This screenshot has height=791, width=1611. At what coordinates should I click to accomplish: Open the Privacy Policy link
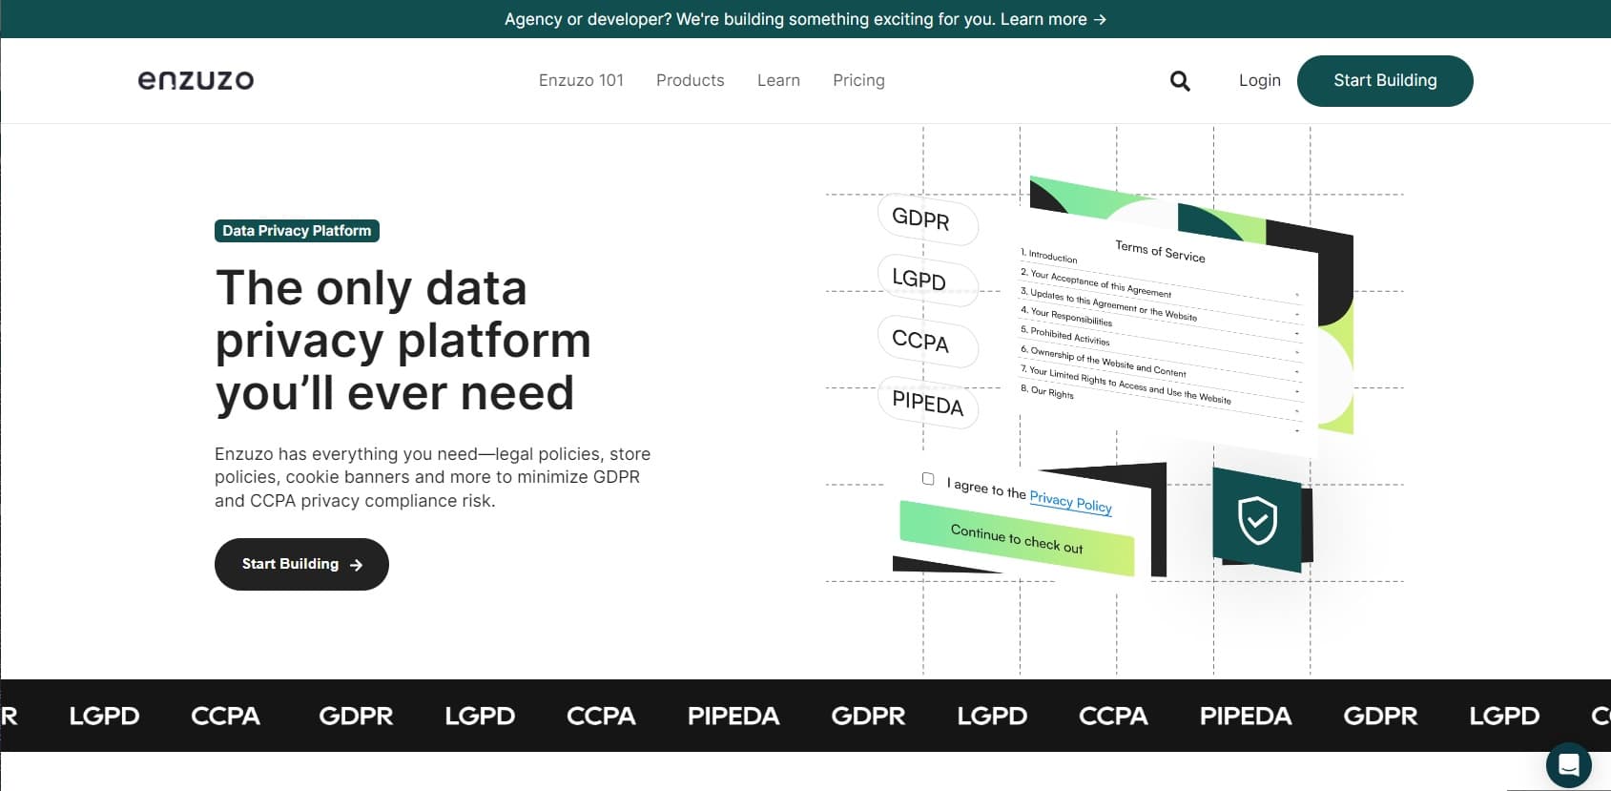(1070, 501)
